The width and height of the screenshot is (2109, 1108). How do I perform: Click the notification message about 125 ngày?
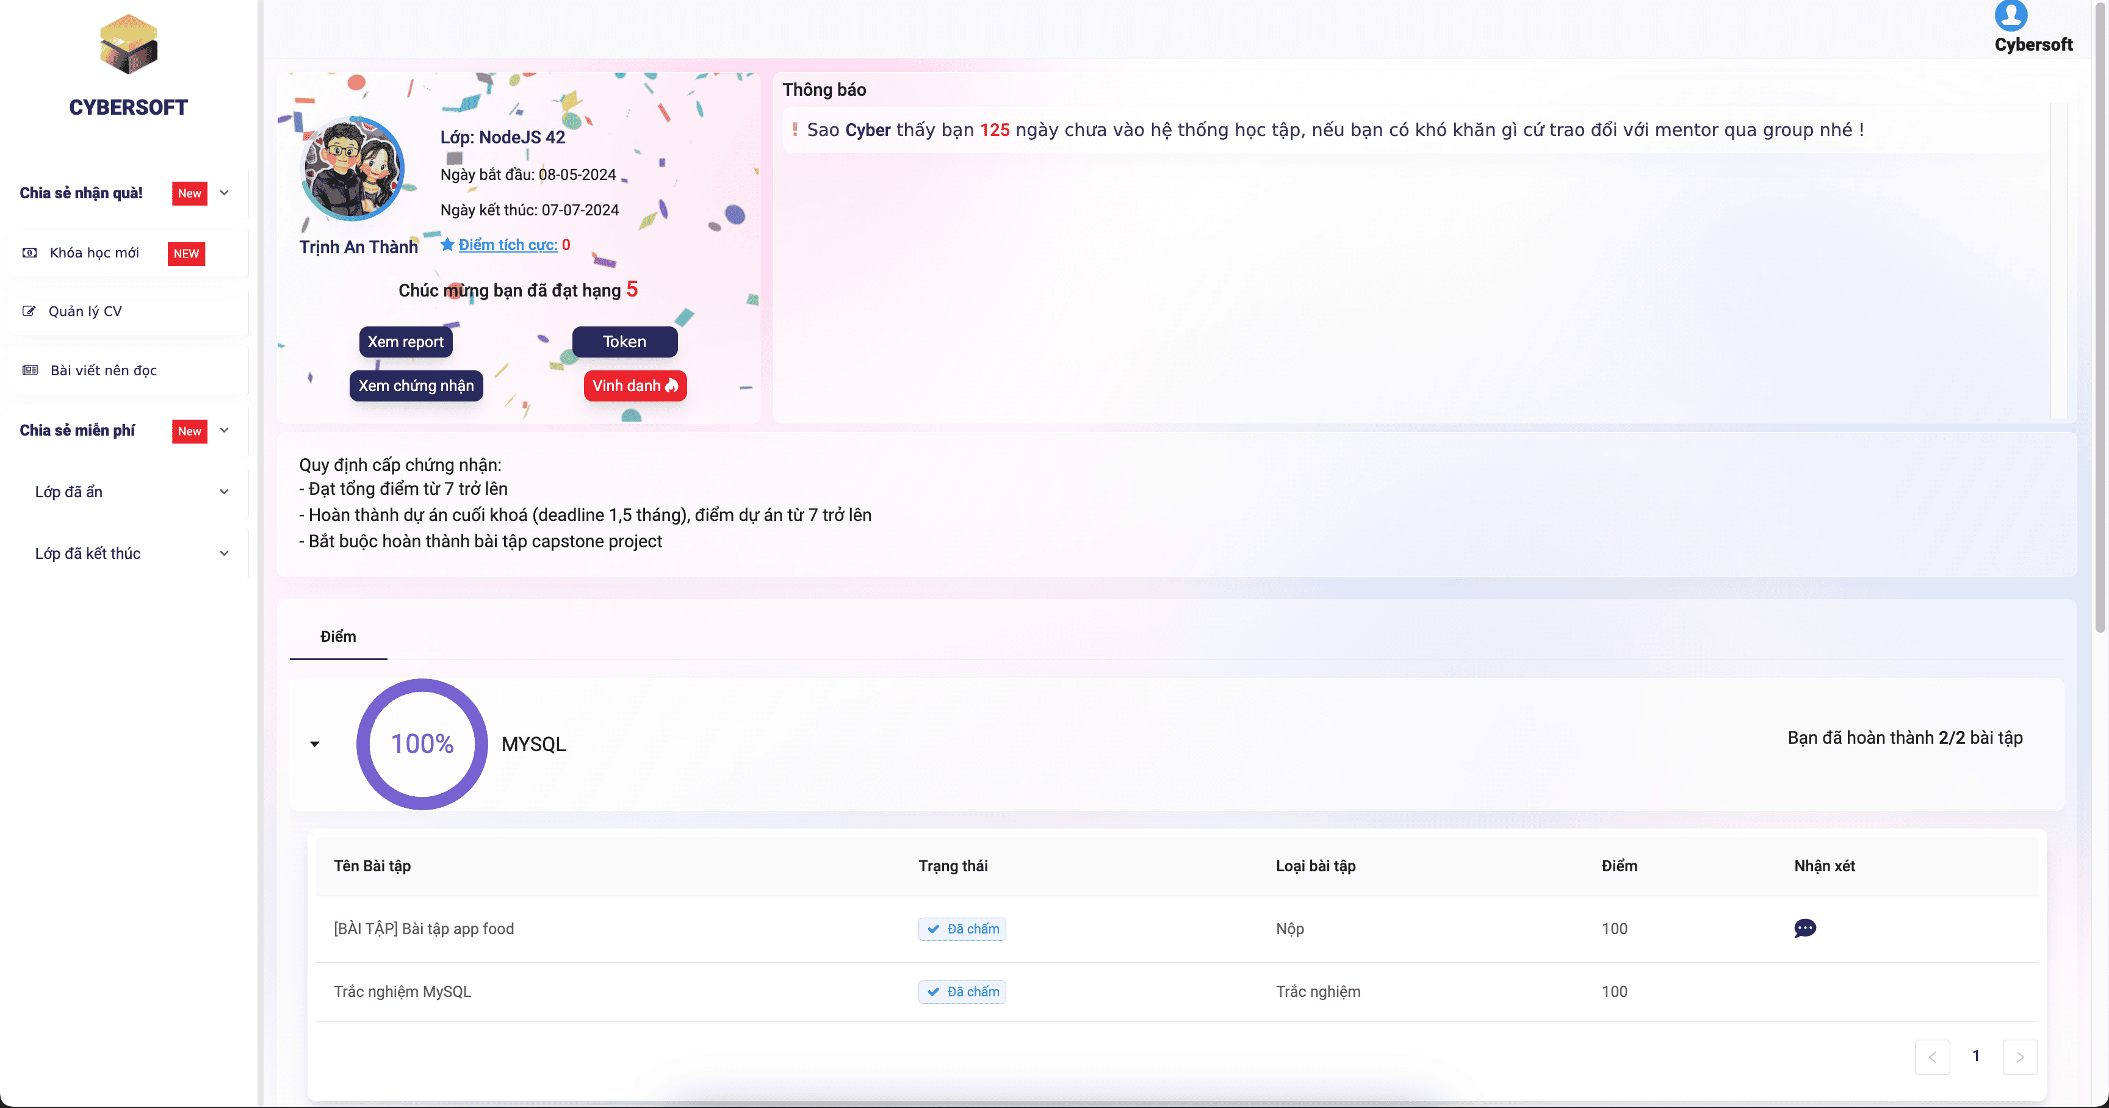(x=1335, y=129)
